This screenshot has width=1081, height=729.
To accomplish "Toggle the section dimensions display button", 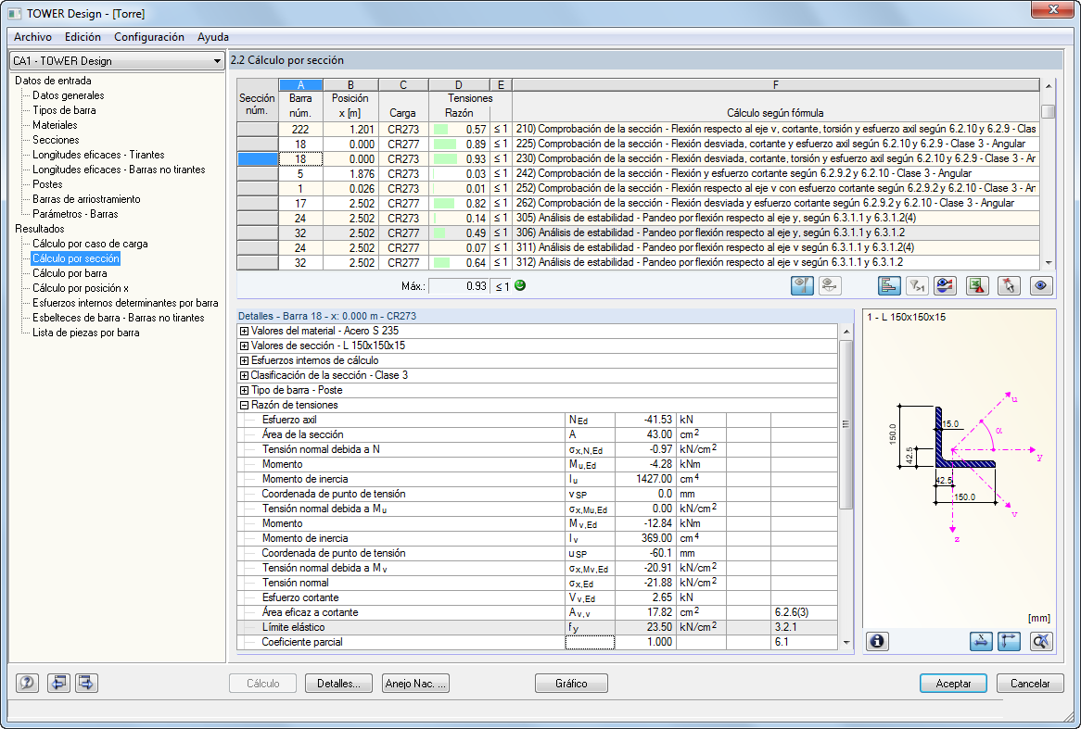I will click(x=980, y=641).
